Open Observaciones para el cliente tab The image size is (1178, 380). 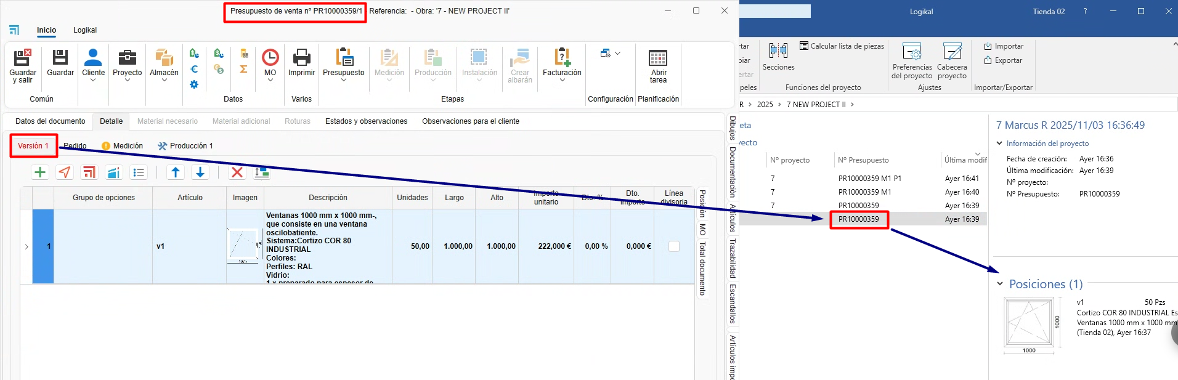point(470,121)
